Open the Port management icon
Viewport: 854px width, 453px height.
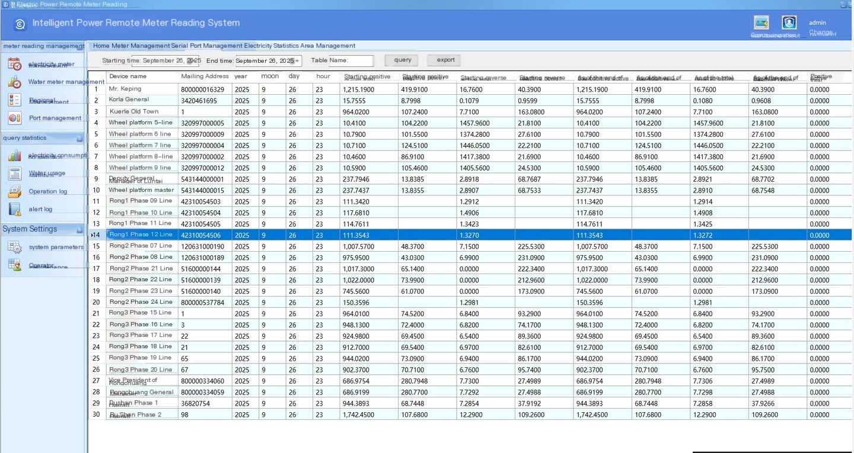point(15,118)
